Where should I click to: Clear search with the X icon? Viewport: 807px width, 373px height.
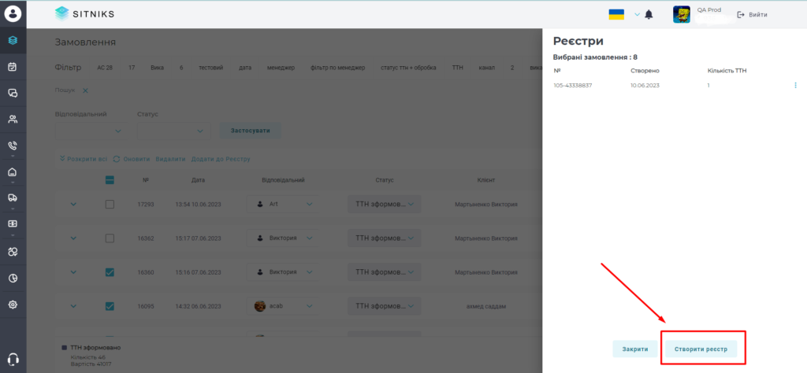(85, 90)
